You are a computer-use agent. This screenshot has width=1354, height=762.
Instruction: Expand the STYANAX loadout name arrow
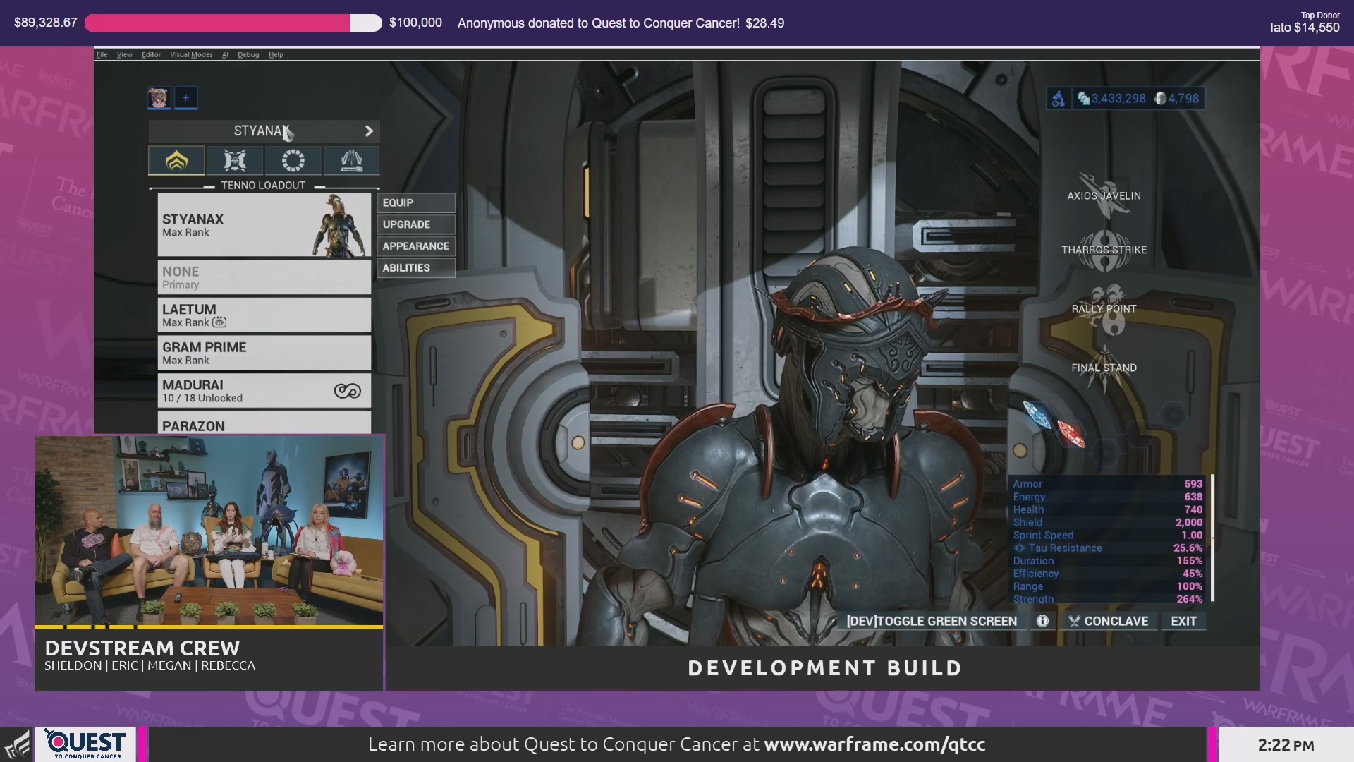pyautogui.click(x=369, y=131)
